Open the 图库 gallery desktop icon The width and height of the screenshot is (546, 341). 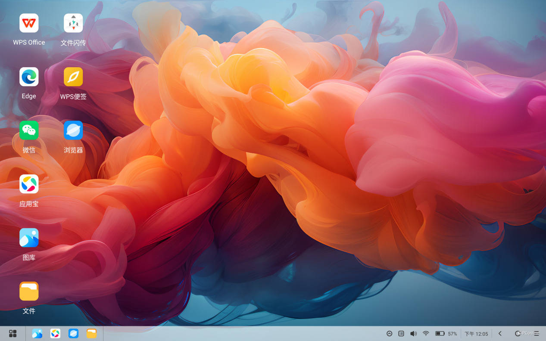tap(29, 238)
